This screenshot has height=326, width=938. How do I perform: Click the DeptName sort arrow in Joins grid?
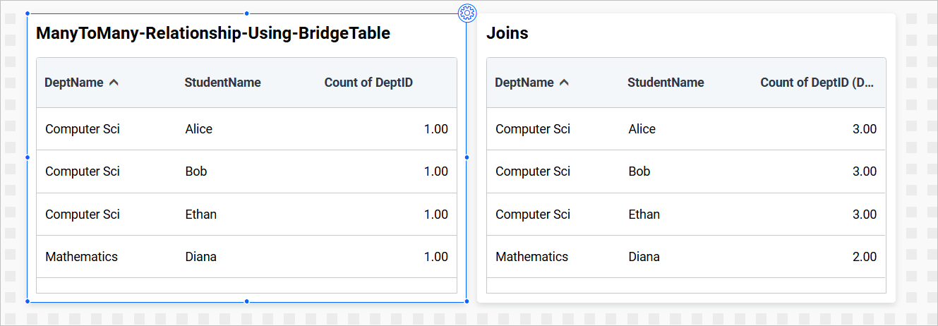click(564, 83)
